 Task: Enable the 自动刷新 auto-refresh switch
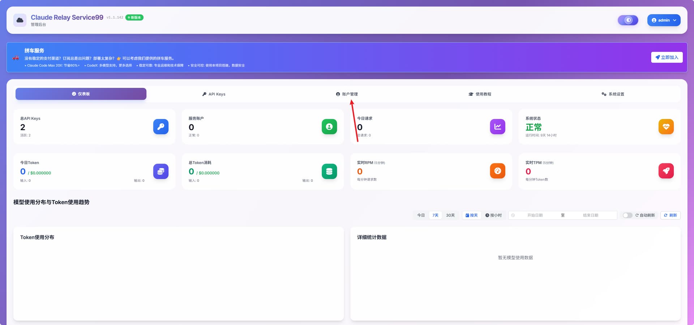(627, 215)
